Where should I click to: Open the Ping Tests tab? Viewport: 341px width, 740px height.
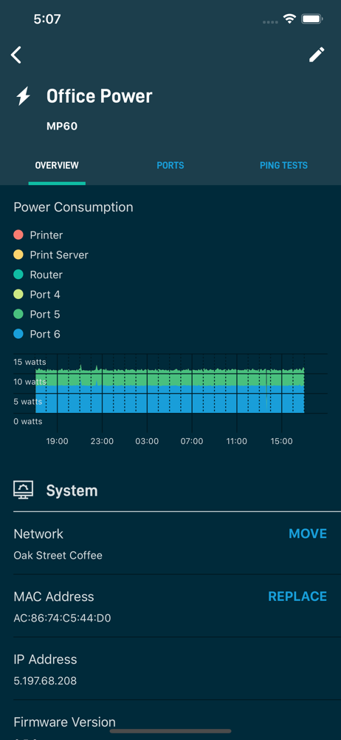283,166
